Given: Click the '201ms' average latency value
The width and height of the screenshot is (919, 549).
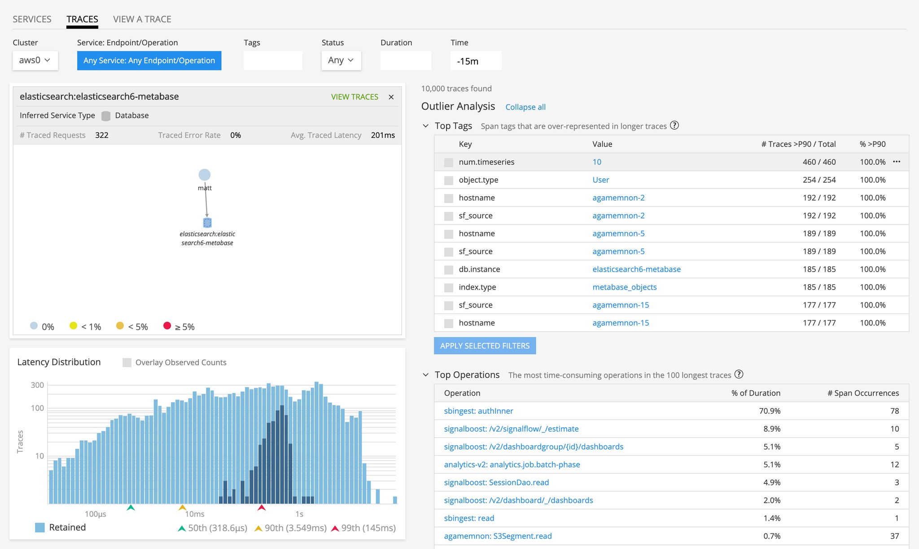Looking at the screenshot, I should (x=383, y=135).
